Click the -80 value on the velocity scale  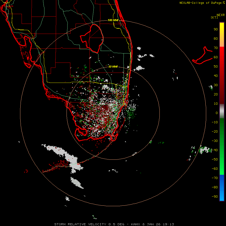tap(215, 187)
